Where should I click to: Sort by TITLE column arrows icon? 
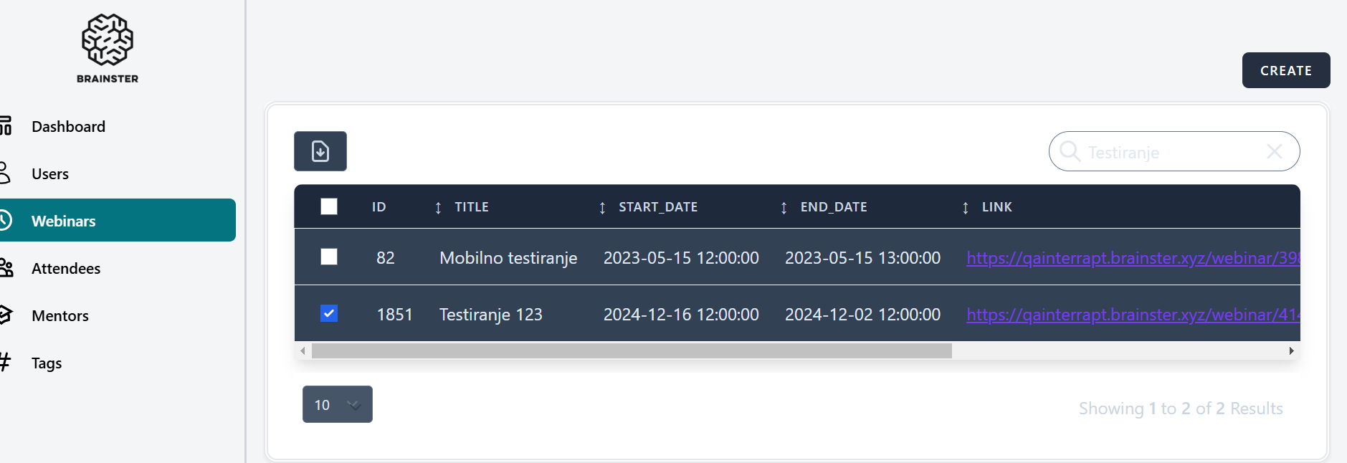tap(602, 208)
